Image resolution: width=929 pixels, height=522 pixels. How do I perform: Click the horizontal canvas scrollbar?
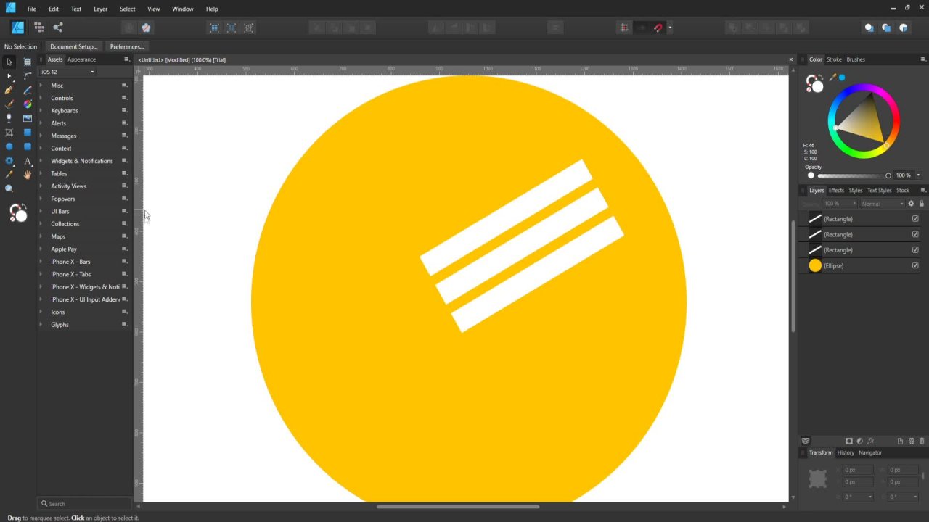pos(458,507)
